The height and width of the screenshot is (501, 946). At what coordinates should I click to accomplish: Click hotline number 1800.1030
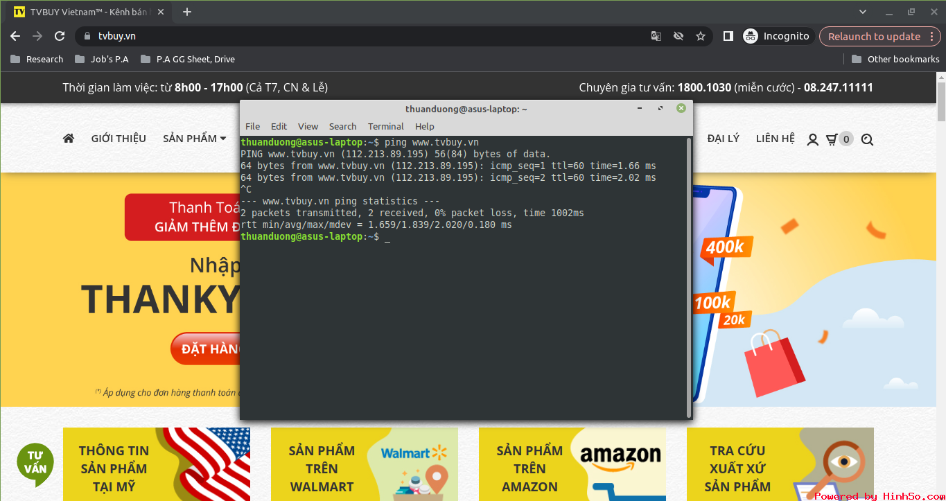coord(704,87)
